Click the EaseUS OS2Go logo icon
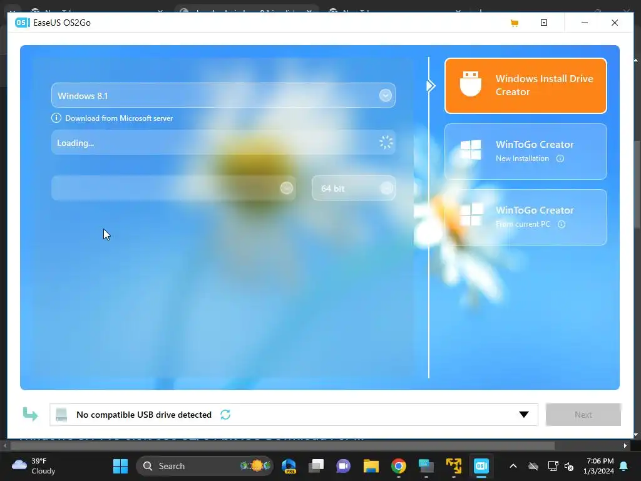 click(22, 23)
